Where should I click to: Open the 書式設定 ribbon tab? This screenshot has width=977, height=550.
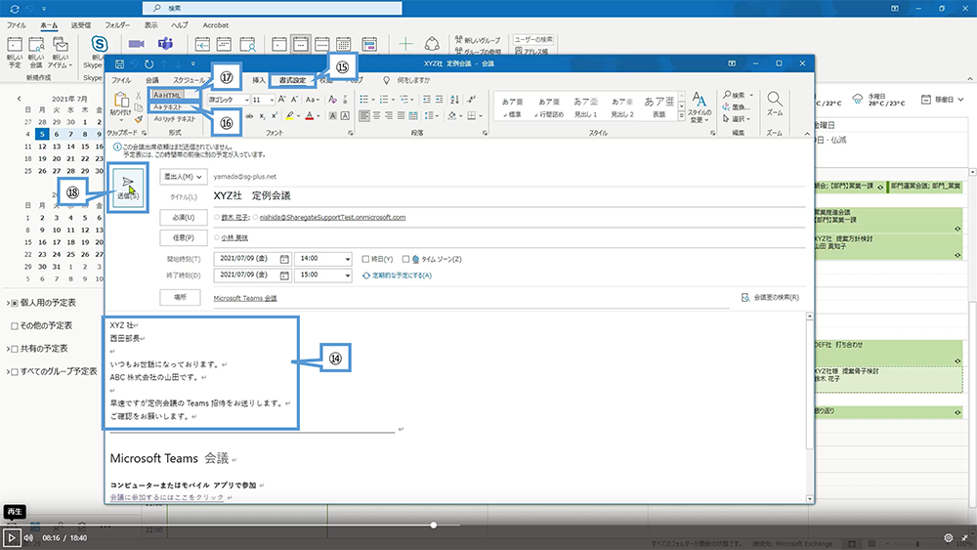tap(292, 80)
